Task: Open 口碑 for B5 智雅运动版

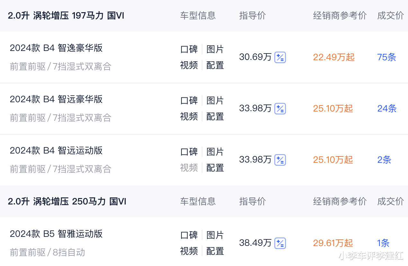Action: point(189,235)
